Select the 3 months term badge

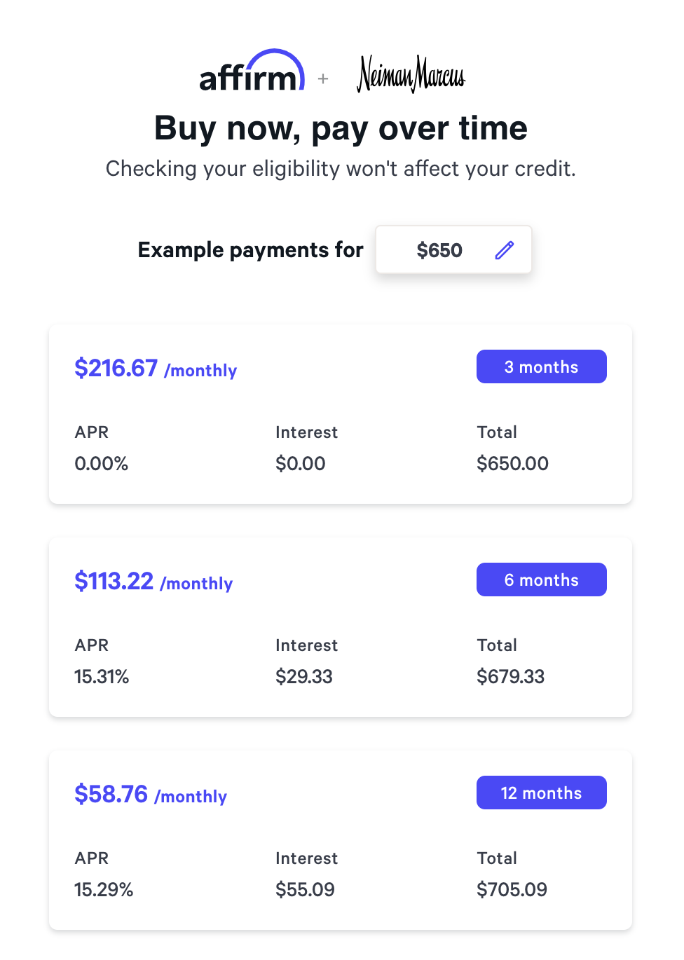point(541,366)
